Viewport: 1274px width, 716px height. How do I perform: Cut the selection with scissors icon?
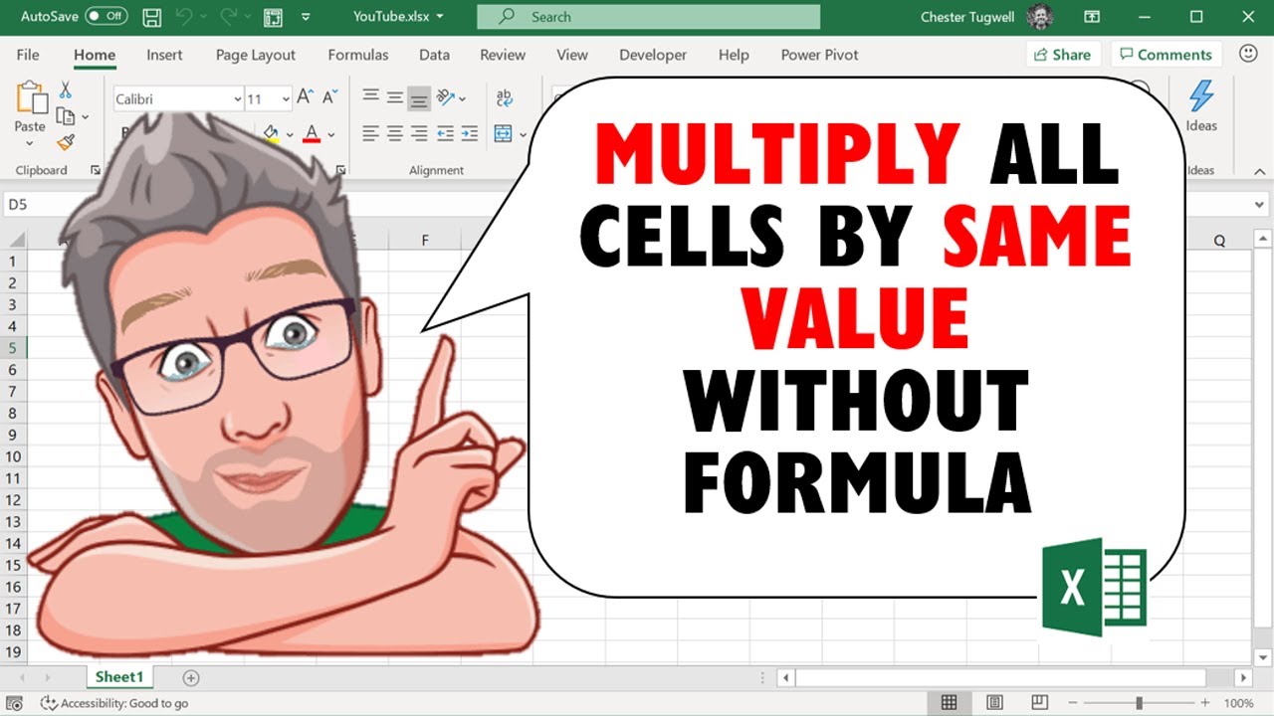click(66, 90)
